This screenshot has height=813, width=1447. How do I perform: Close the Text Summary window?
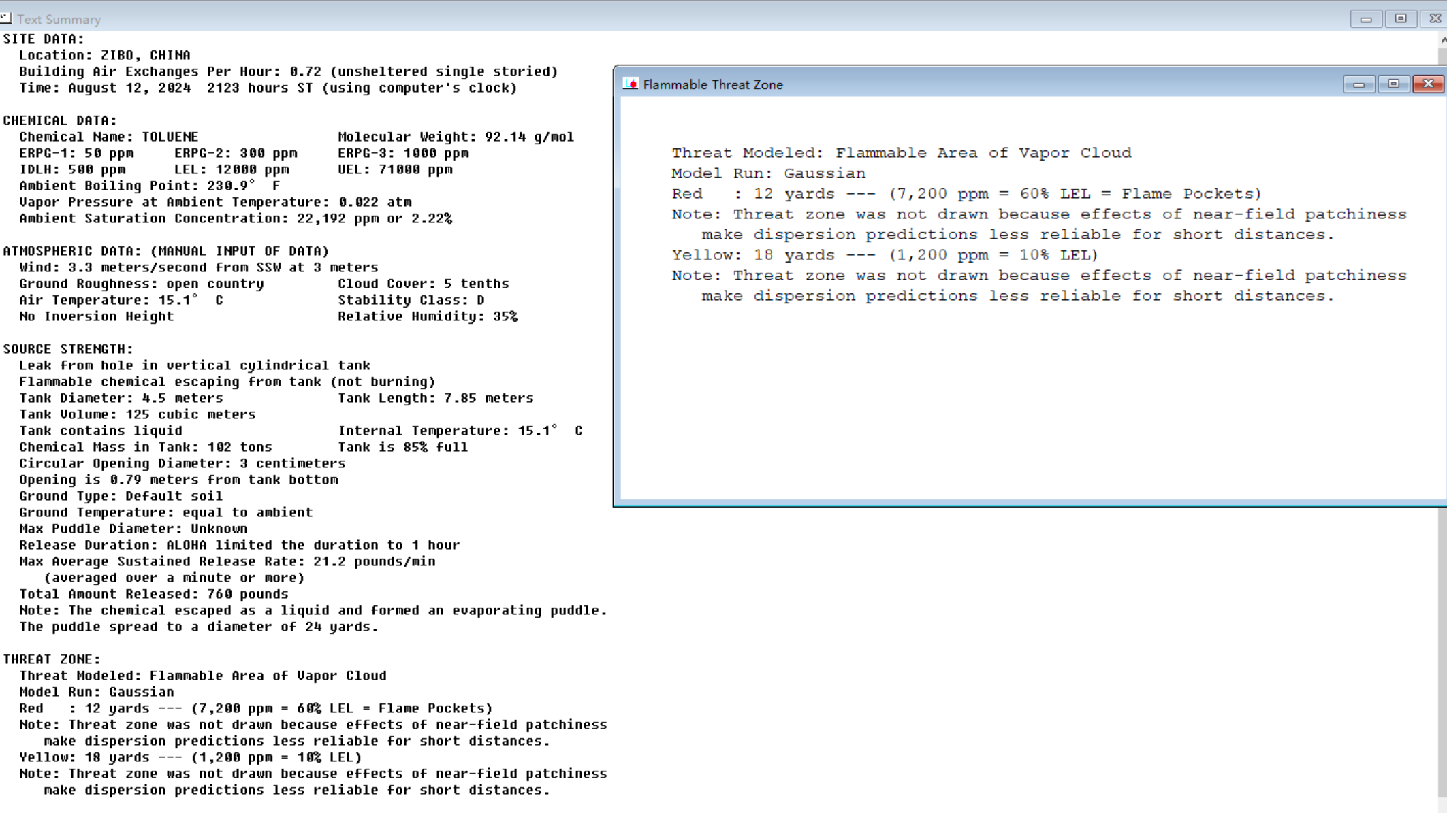(1435, 19)
